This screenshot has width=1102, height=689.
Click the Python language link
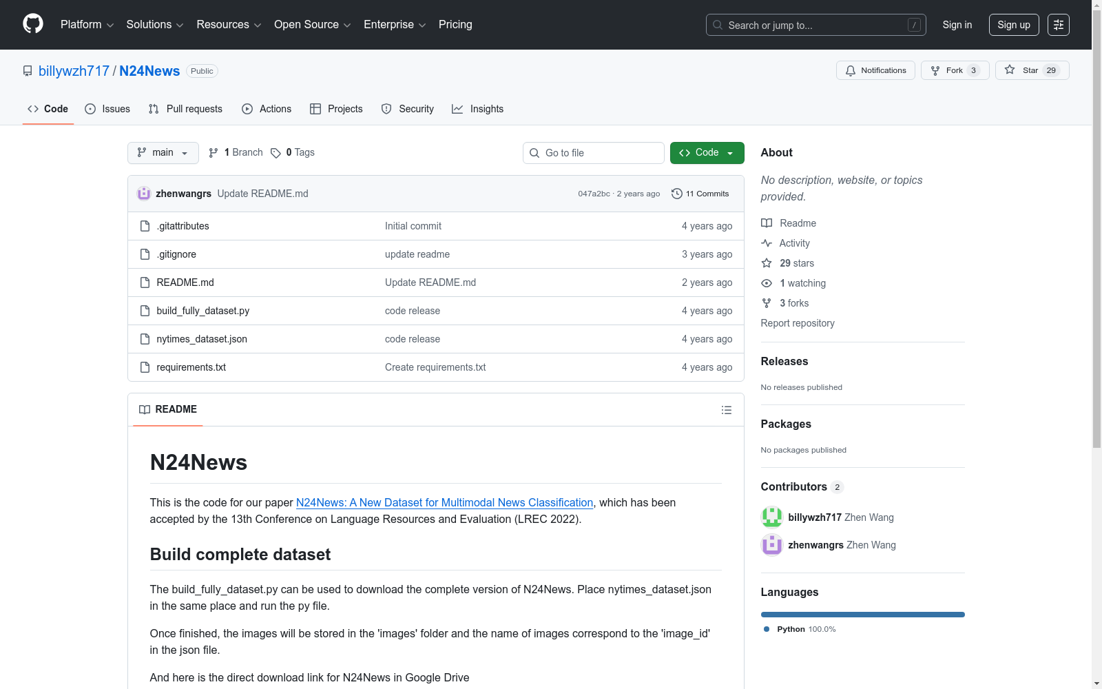[800, 629]
